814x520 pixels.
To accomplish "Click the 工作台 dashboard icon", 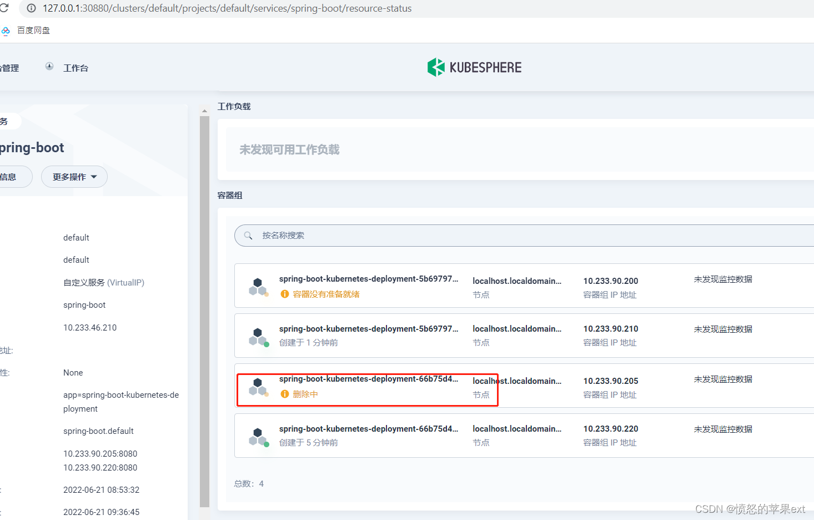I will click(49, 66).
